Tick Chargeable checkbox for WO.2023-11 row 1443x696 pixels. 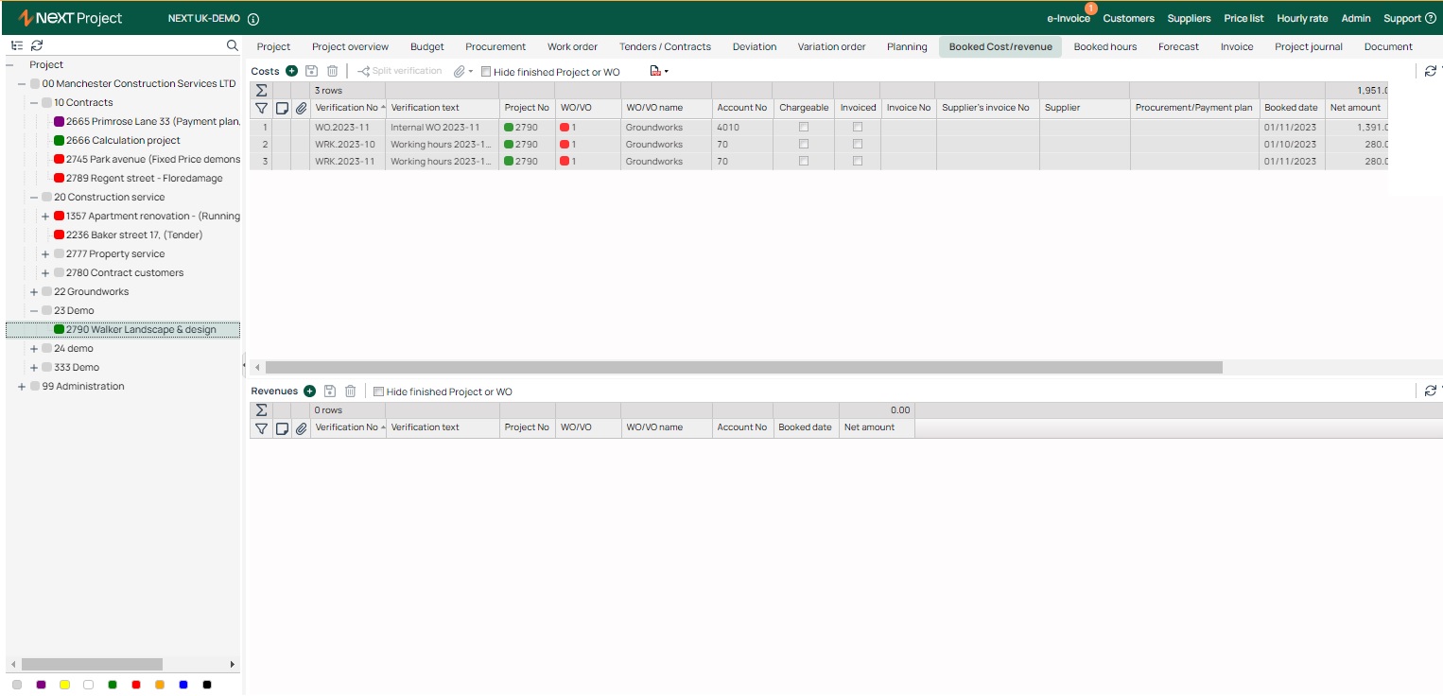coord(804,127)
